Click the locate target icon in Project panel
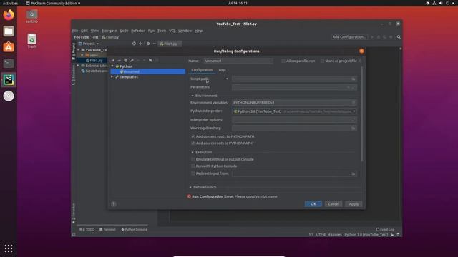This screenshot has width=458, height=257. 134,44
